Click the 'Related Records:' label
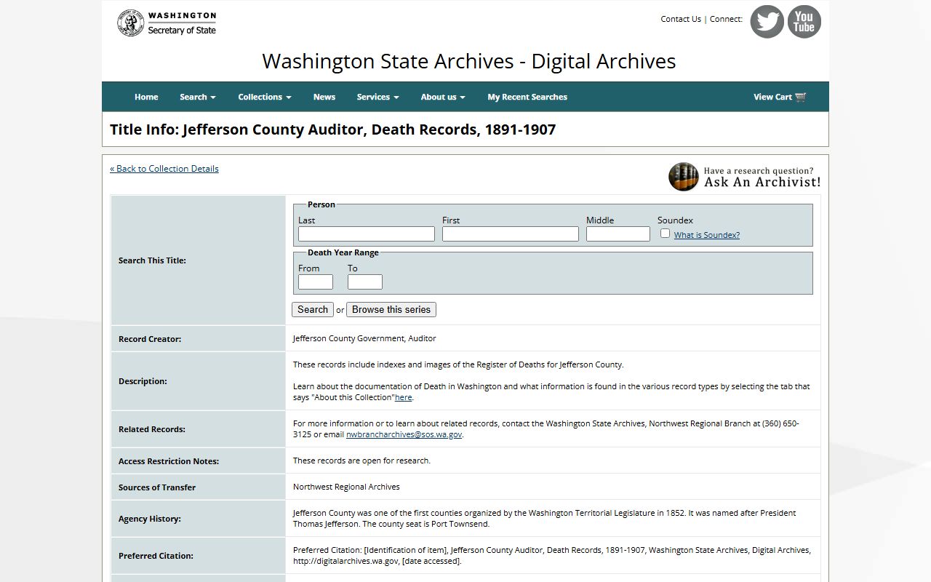Viewport: 931px width, 582px height. click(x=152, y=429)
